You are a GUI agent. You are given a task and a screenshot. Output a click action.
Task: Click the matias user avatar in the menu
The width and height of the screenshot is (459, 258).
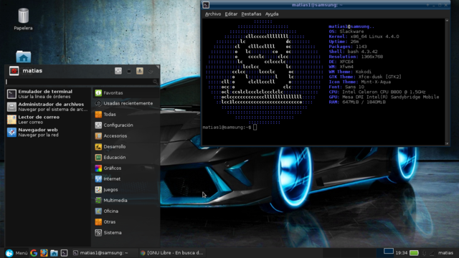[x=14, y=71]
